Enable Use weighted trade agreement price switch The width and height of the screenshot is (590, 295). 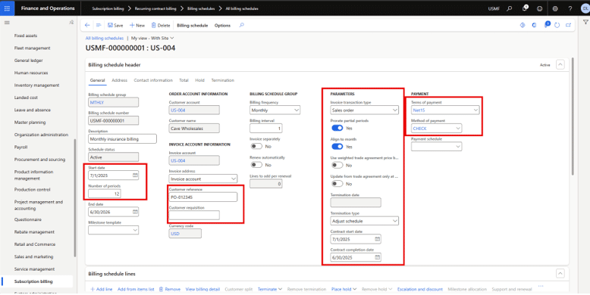[x=337, y=165]
